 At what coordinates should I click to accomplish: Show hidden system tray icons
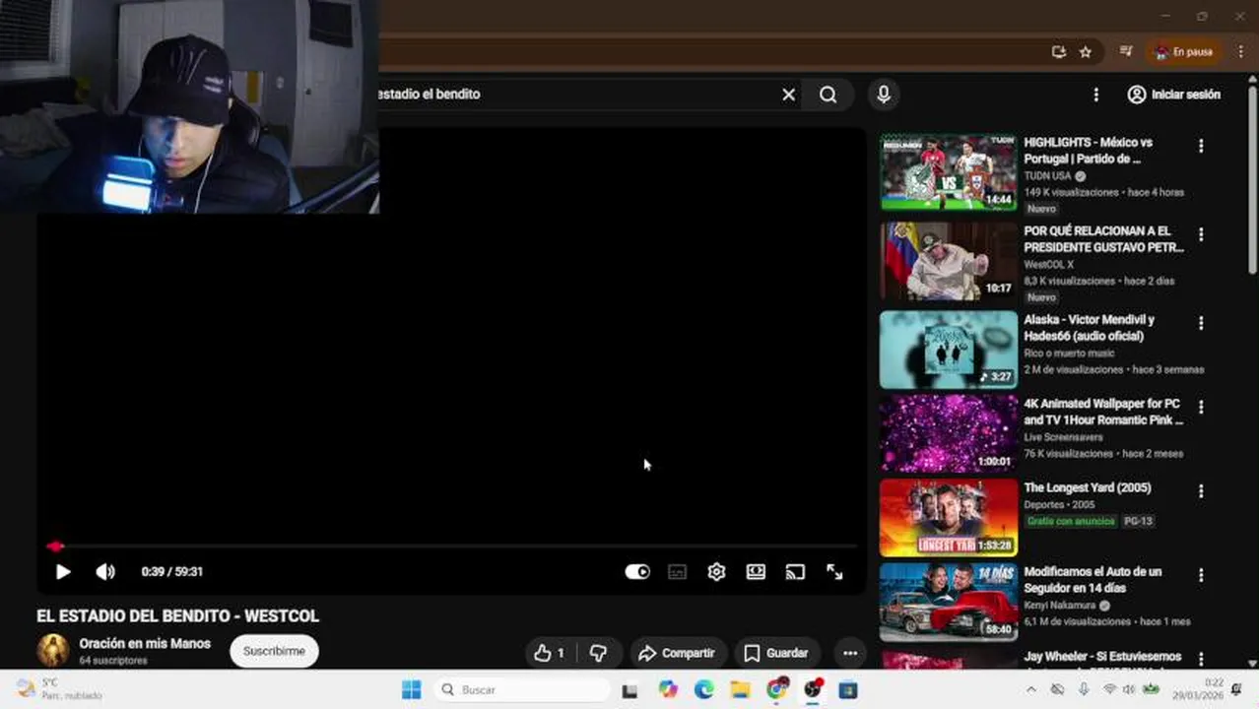pos(1031,690)
